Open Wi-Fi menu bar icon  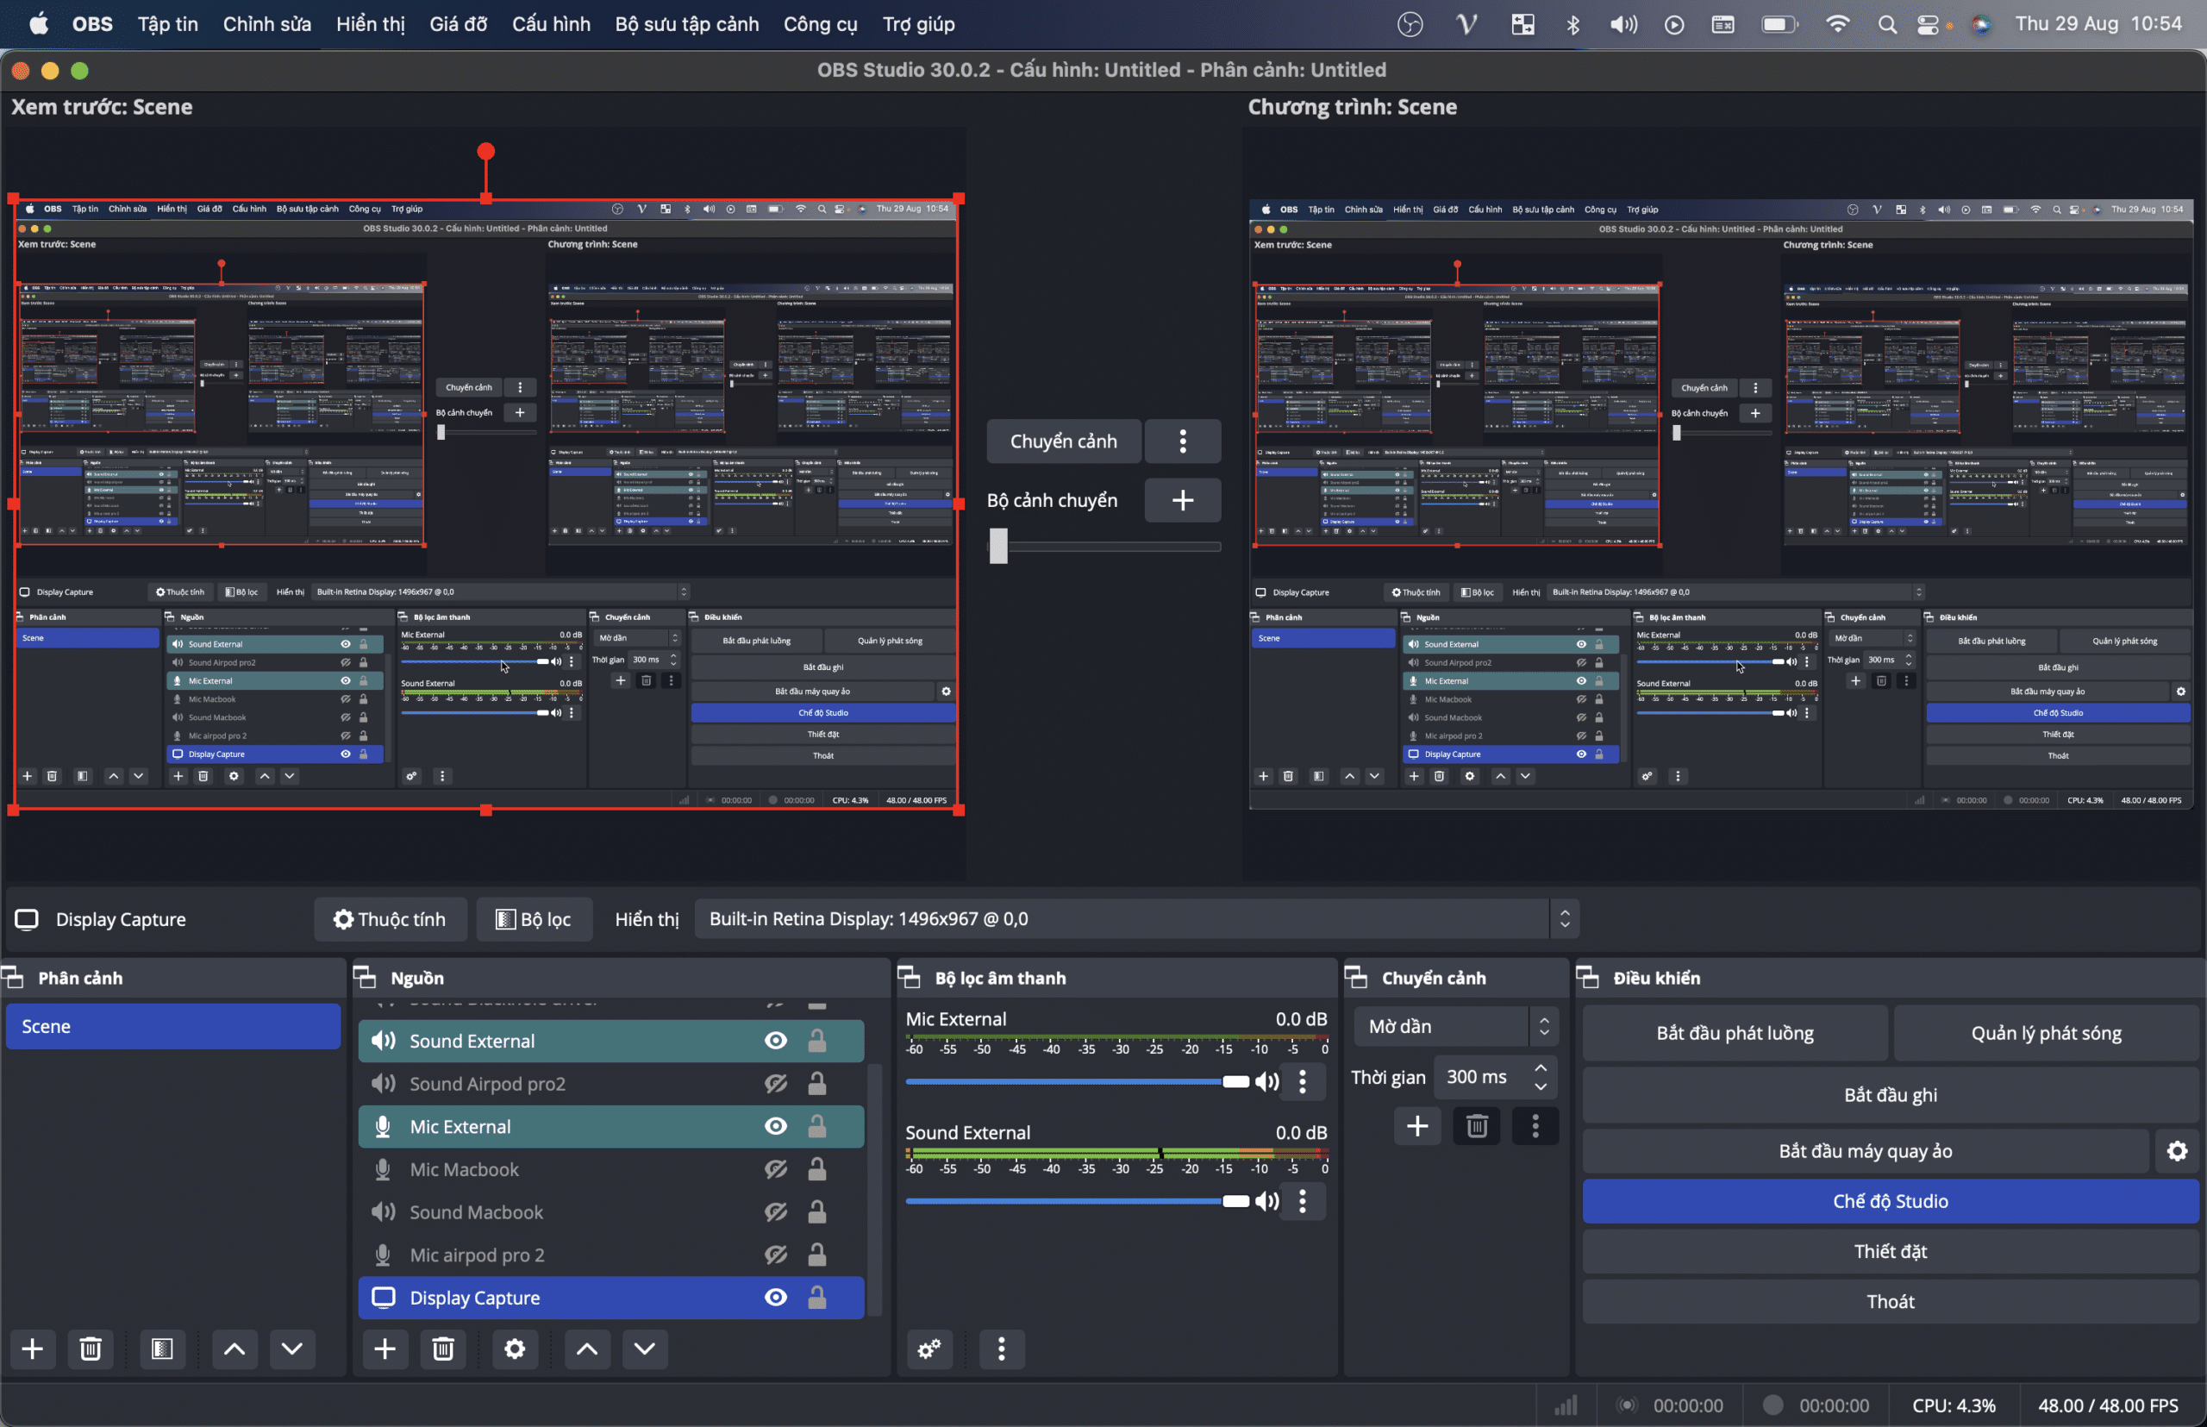click(x=1837, y=24)
